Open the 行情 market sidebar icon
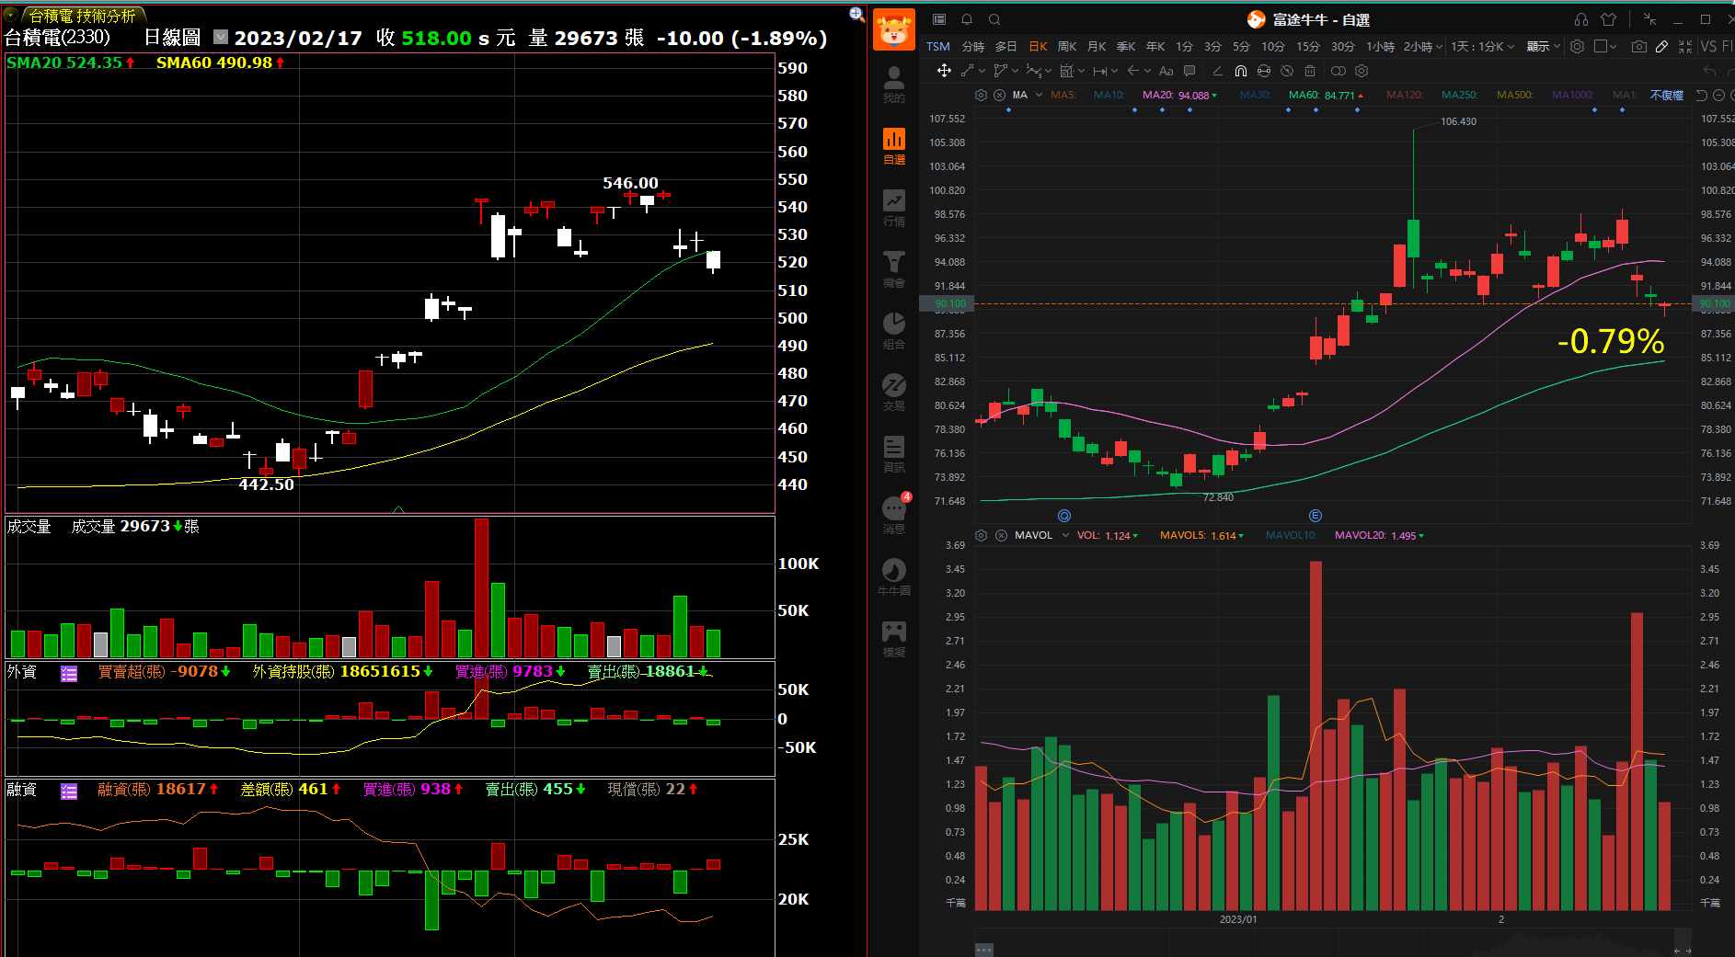Viewport: 1735px width, 957px height. pos(894,208)
